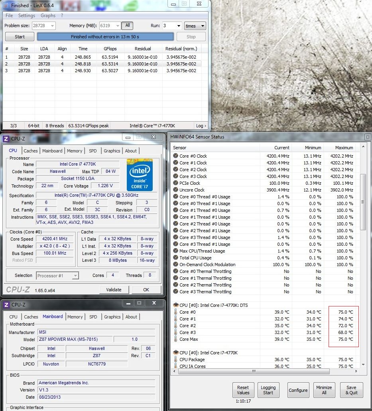
Task: Click the Core #0 thermometer icon
Action: pyautogui.click(x=175, y=312)
